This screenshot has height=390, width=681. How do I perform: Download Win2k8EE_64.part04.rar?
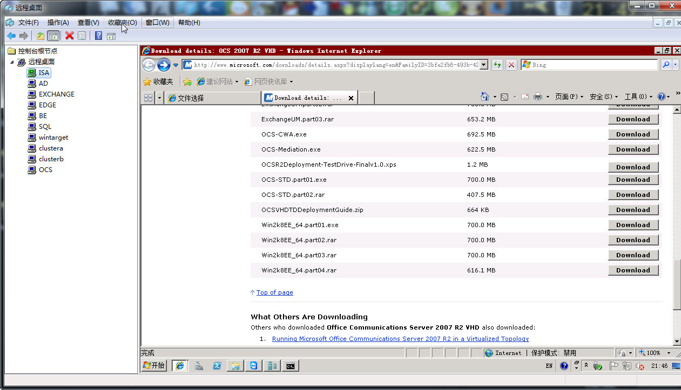(x=633, y=270)
